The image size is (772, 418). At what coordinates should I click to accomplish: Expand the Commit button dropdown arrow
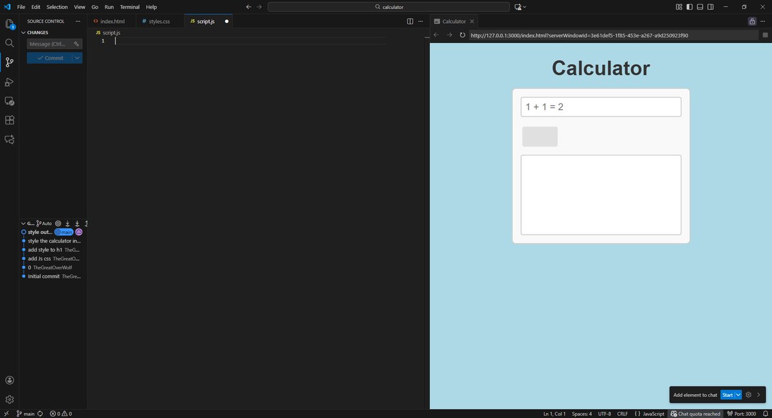pos(77,57)
